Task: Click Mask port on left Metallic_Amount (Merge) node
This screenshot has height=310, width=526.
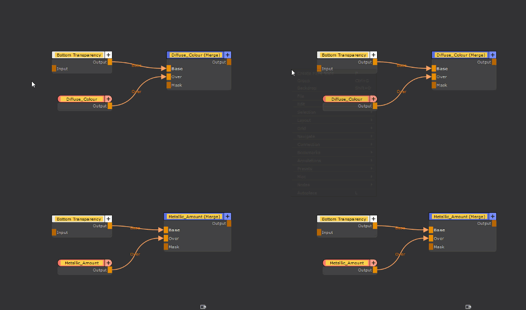Action: 166,247
